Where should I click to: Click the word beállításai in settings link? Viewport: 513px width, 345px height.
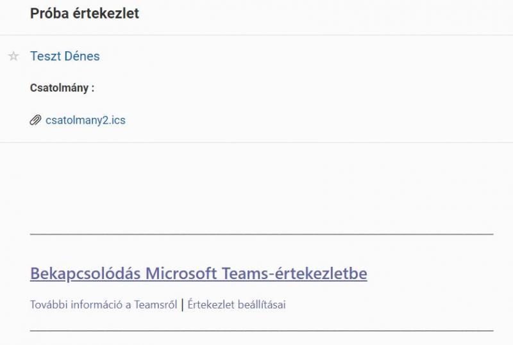click(262, 305)
